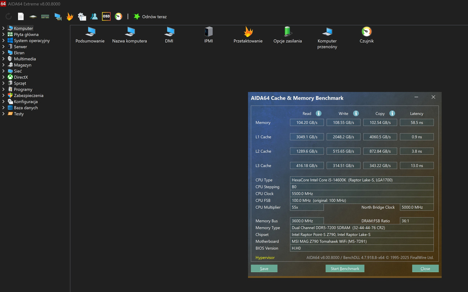The image size is (468, 292).
Task: Click the memory module toolbar icon
Action: pos(45,16)
